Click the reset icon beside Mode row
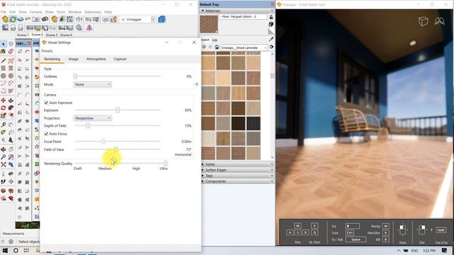The width and height of the screenshot is (454, 255). point(196,84)
